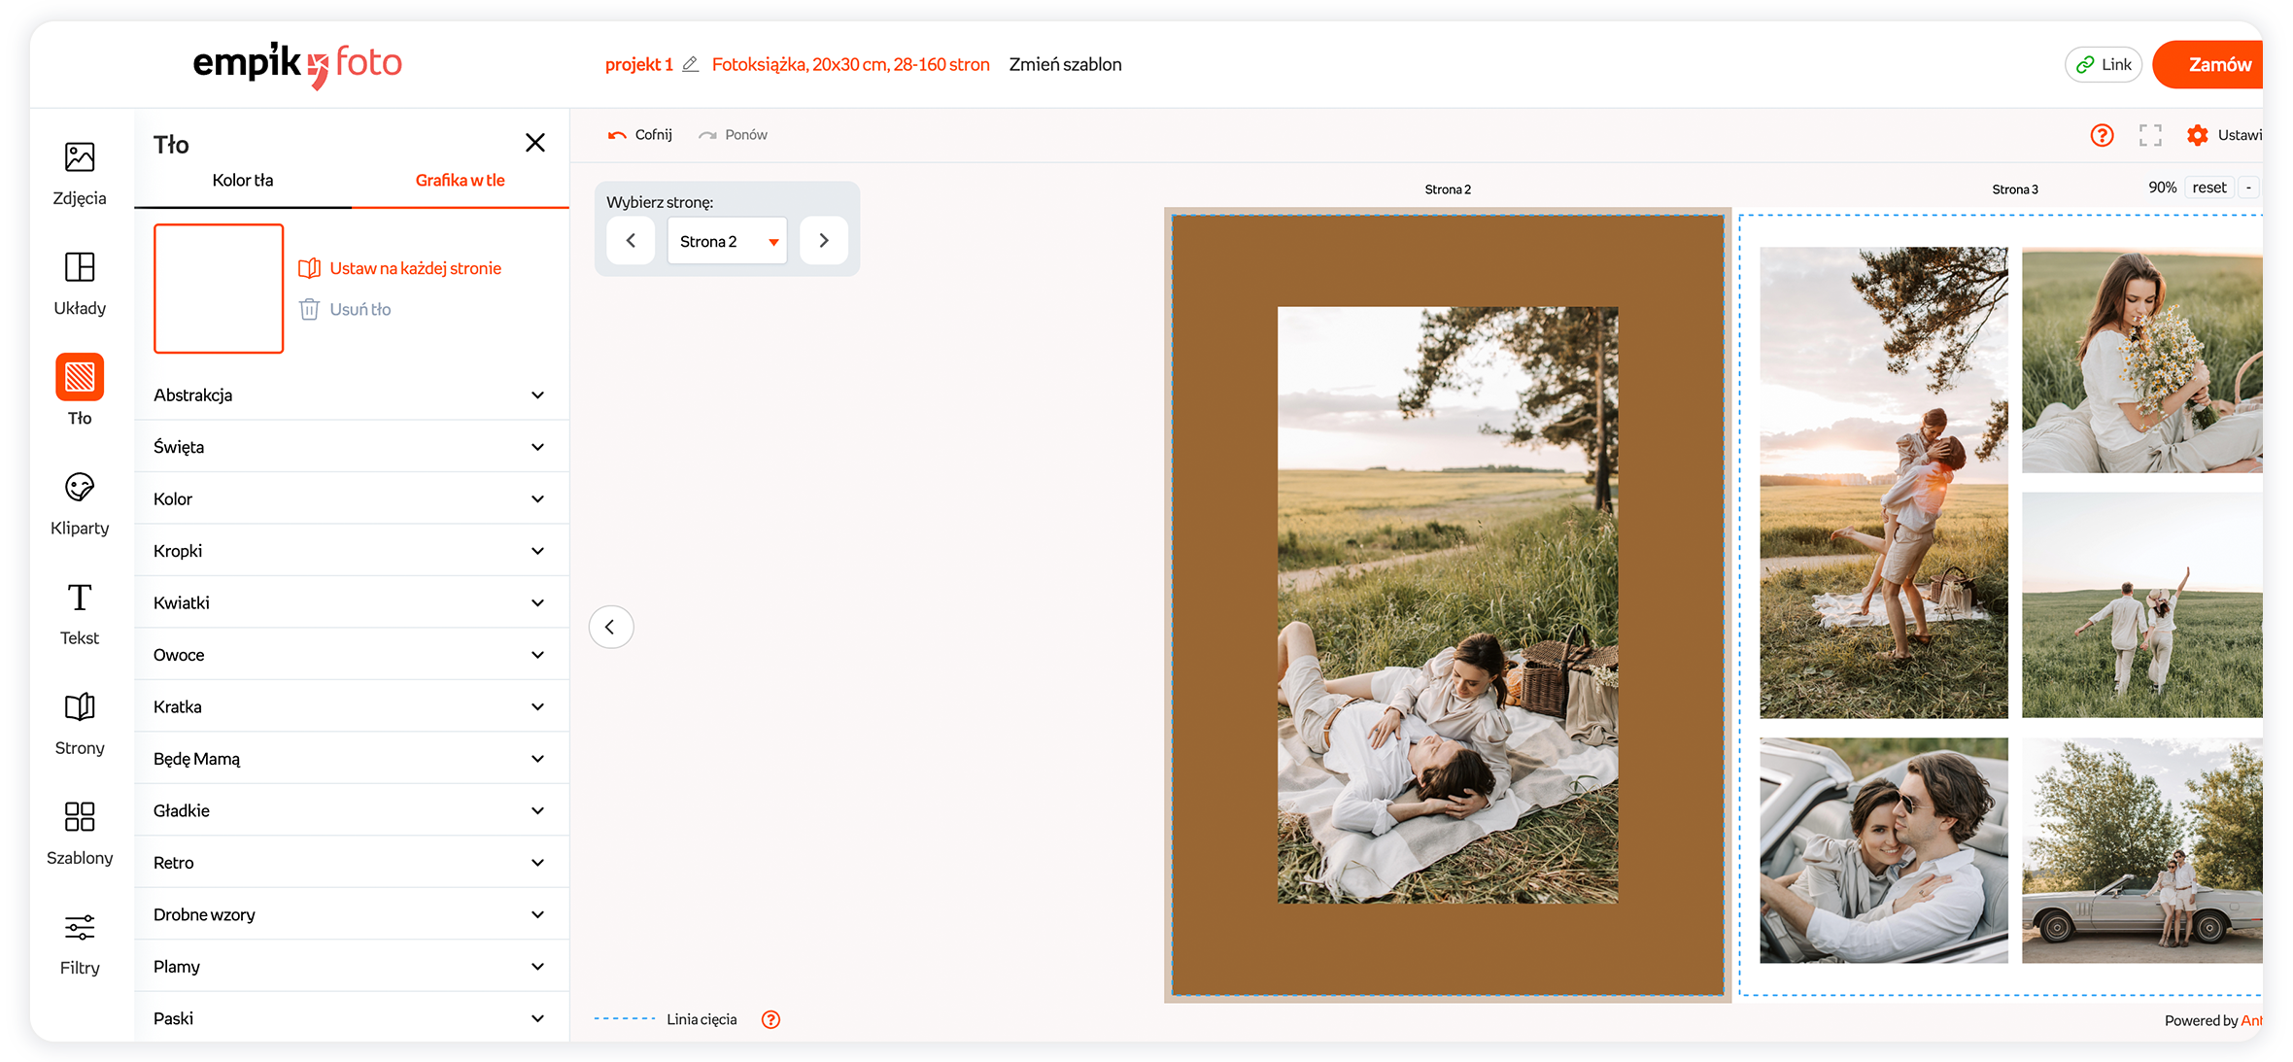Open the Strona 2 page dropdown

click(728, 241)
